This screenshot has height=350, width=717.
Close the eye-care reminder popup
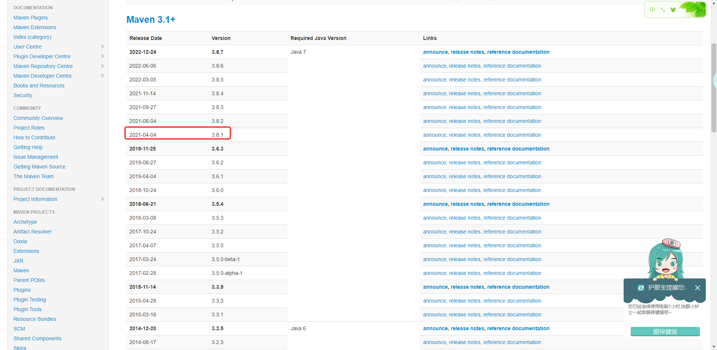tap(698, 288)
